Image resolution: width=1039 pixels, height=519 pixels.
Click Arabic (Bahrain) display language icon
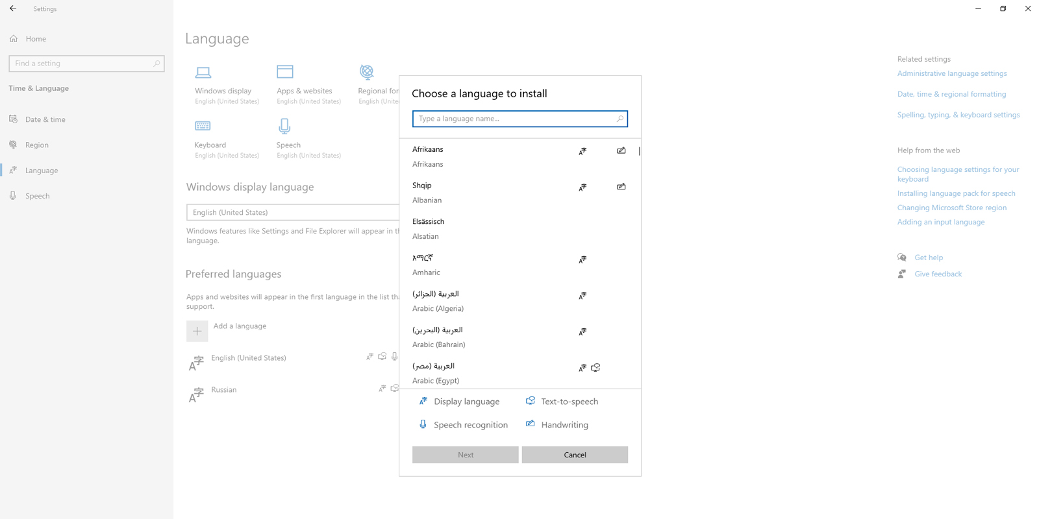click(x=582, y=332)
